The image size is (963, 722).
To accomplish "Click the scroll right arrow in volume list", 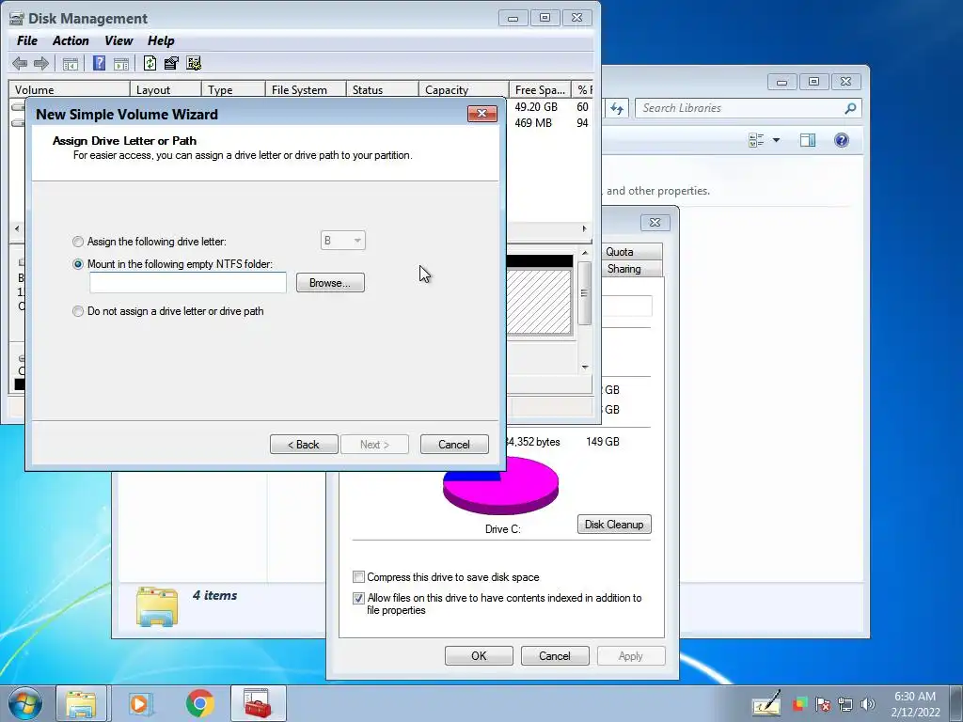I will (x=585, y=228).
